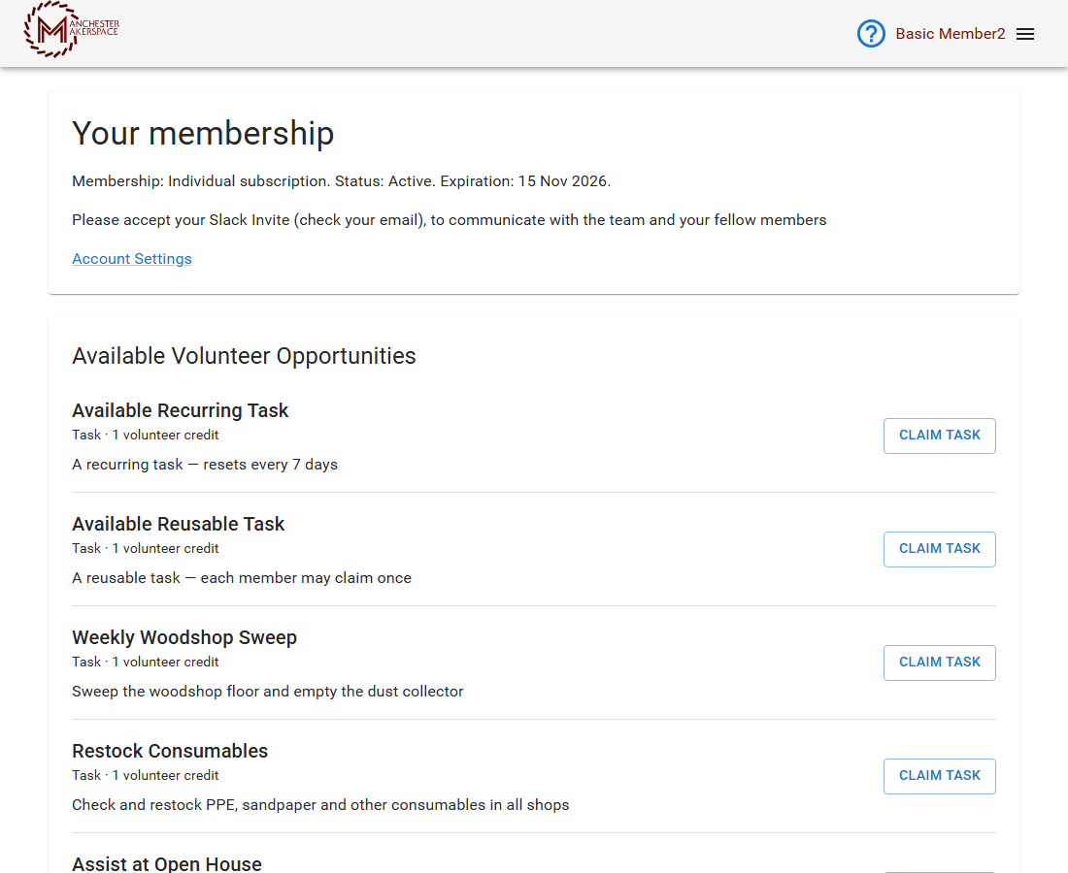Click the Manchester Makerspace logo

(72, 30)
